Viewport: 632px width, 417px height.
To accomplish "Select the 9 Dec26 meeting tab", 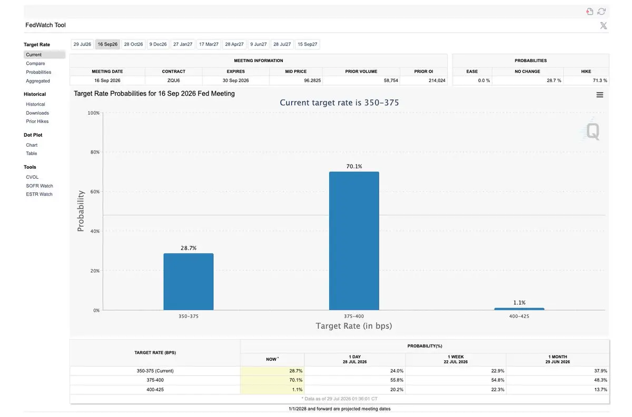I will [158, 45].
